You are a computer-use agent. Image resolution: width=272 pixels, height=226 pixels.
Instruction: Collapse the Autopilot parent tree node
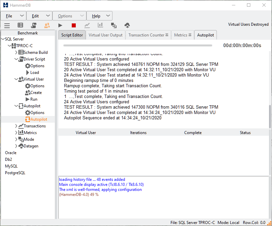click(16, 106)
